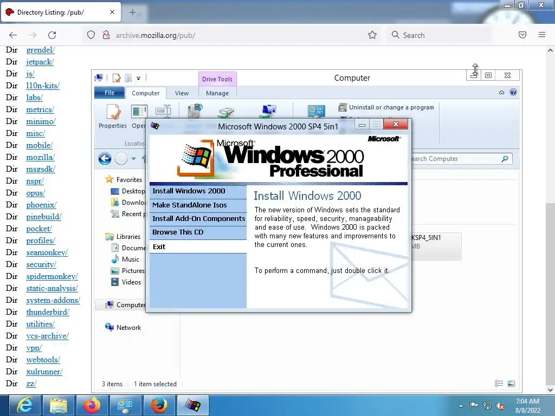555x416 pixels.
Task: Open the jetpack/ directory link
Action: pos(40,62)
